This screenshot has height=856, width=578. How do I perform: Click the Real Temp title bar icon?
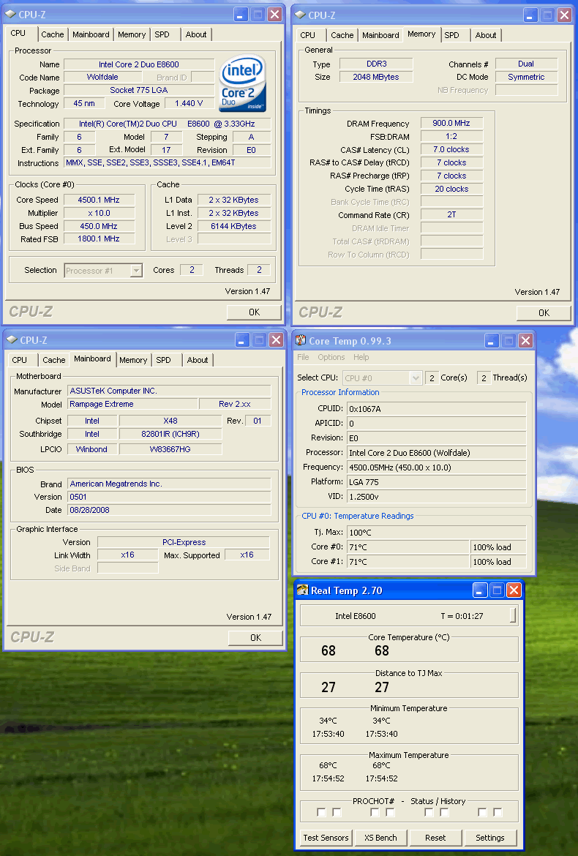[302, 590]
